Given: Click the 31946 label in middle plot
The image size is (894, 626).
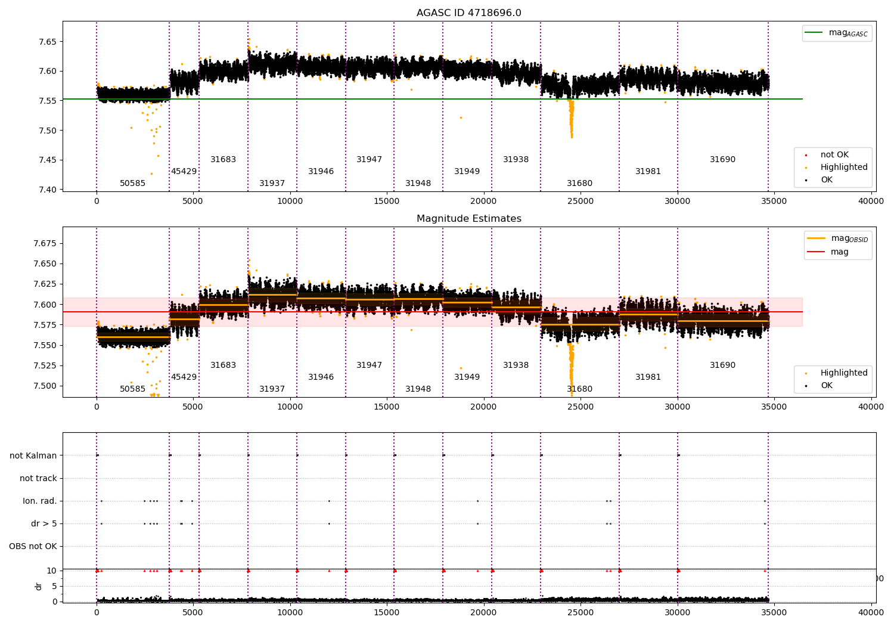Looking at the screenshot, I should pos(321,377).
